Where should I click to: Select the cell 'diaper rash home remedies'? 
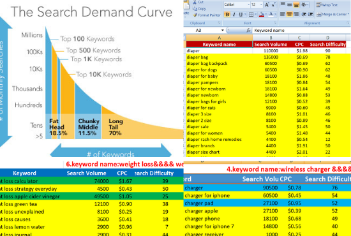pyautogui.click(x=219, y=139)
